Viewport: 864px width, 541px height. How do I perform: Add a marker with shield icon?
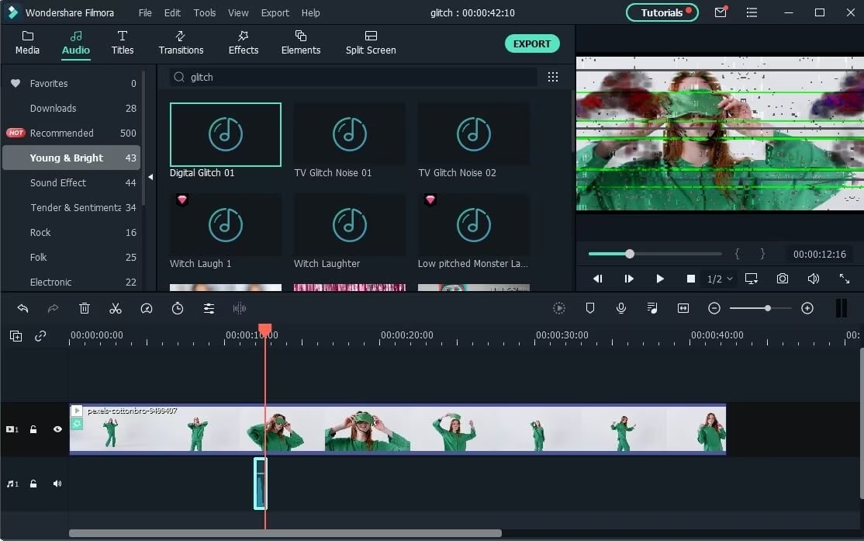(590, 308)
